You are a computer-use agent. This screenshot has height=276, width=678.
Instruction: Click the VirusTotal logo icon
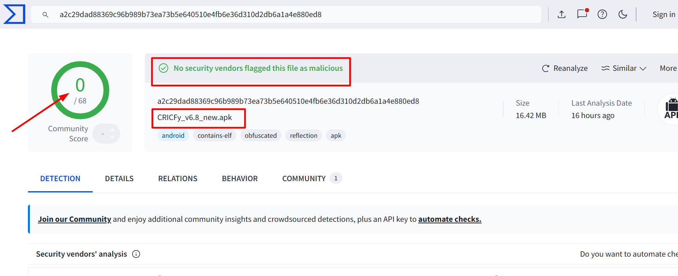pyautogui.click(x=14, y=14)
